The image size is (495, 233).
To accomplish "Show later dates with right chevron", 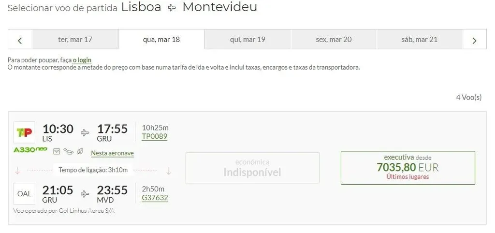I will (475, 40).
